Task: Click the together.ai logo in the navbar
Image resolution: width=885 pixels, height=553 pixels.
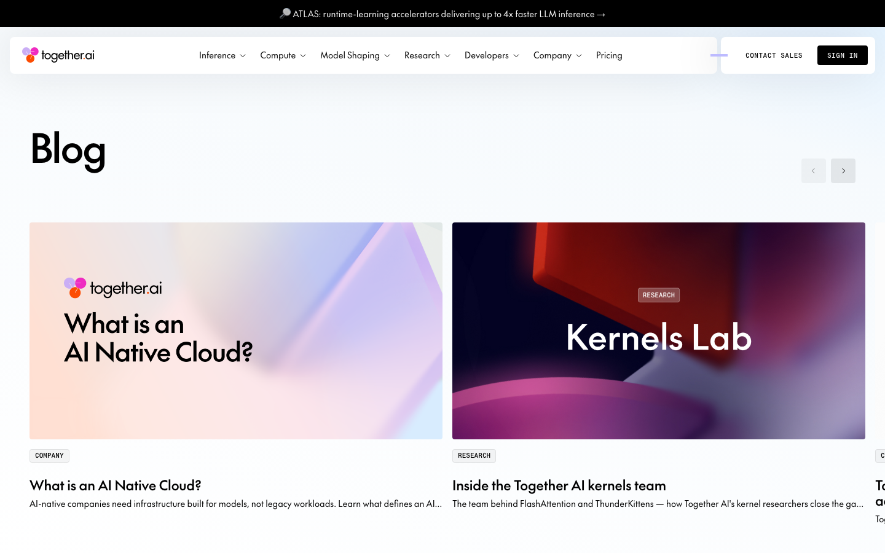Action: 58,55
